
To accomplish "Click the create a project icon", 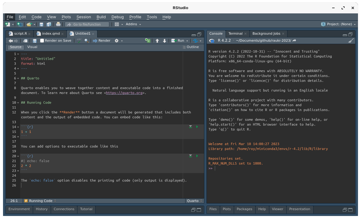I will click(20, 24).
